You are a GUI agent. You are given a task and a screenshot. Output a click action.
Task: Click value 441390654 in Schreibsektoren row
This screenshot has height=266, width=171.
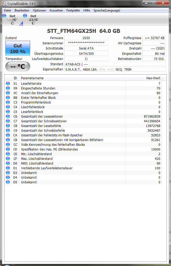[152, 121]
